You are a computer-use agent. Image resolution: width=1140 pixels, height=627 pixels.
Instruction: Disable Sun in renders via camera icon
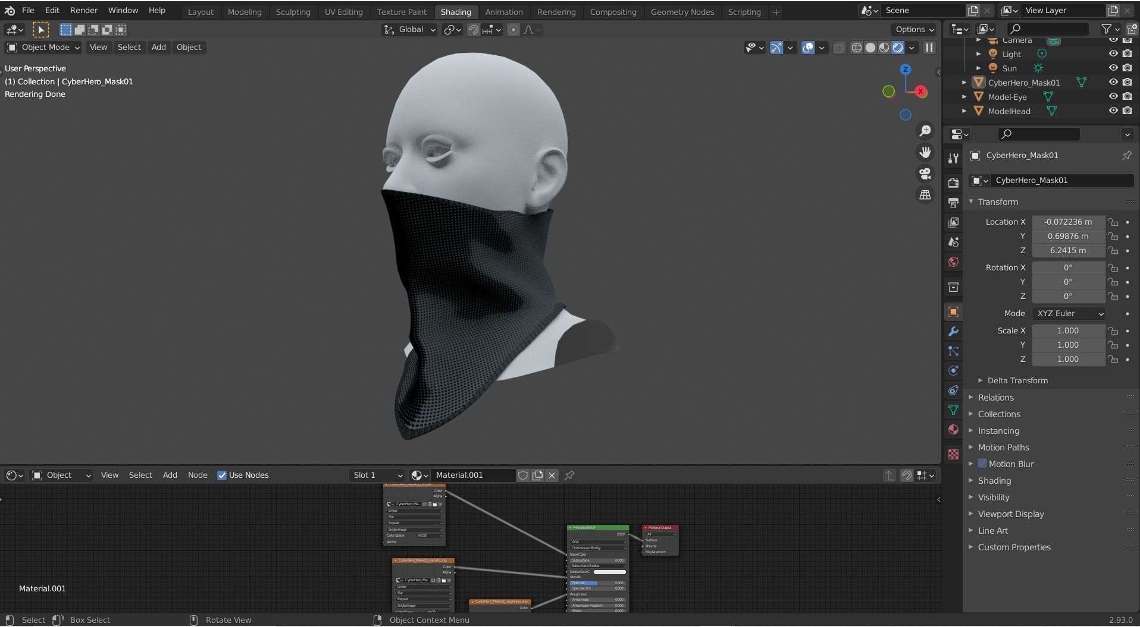(x=1127, y=68)
